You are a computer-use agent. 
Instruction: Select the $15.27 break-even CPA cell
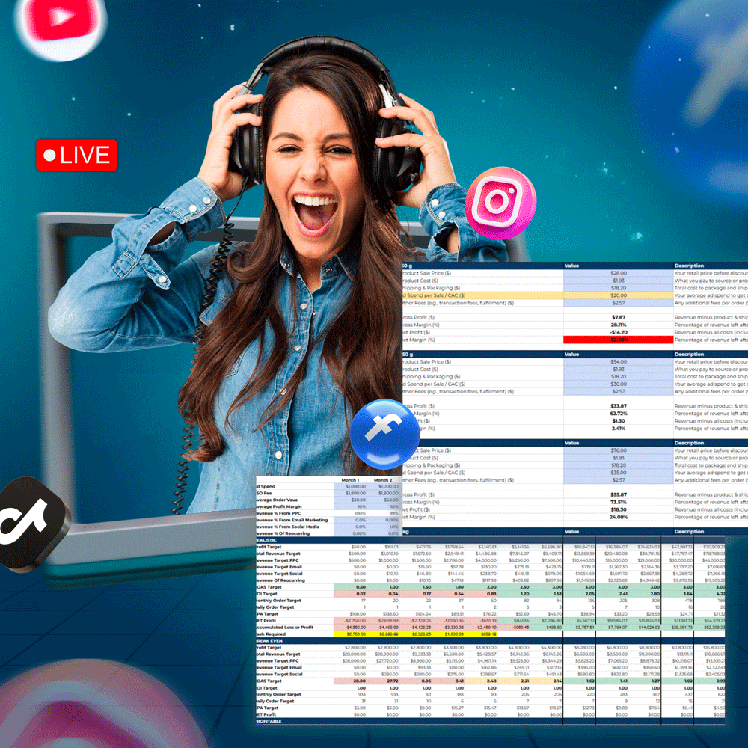tap(448, 708)
